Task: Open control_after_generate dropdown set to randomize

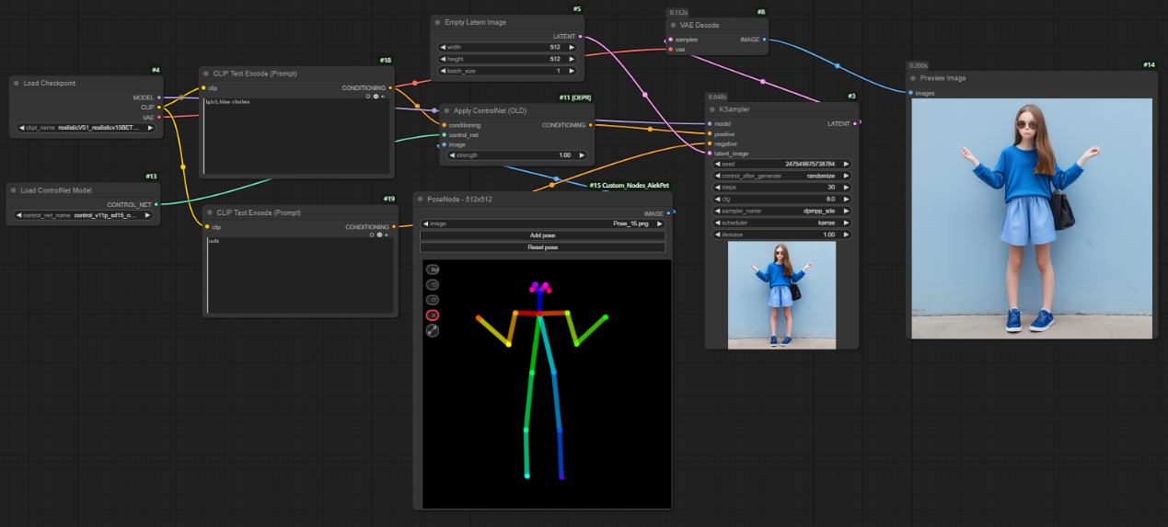Action: point(781,175)
